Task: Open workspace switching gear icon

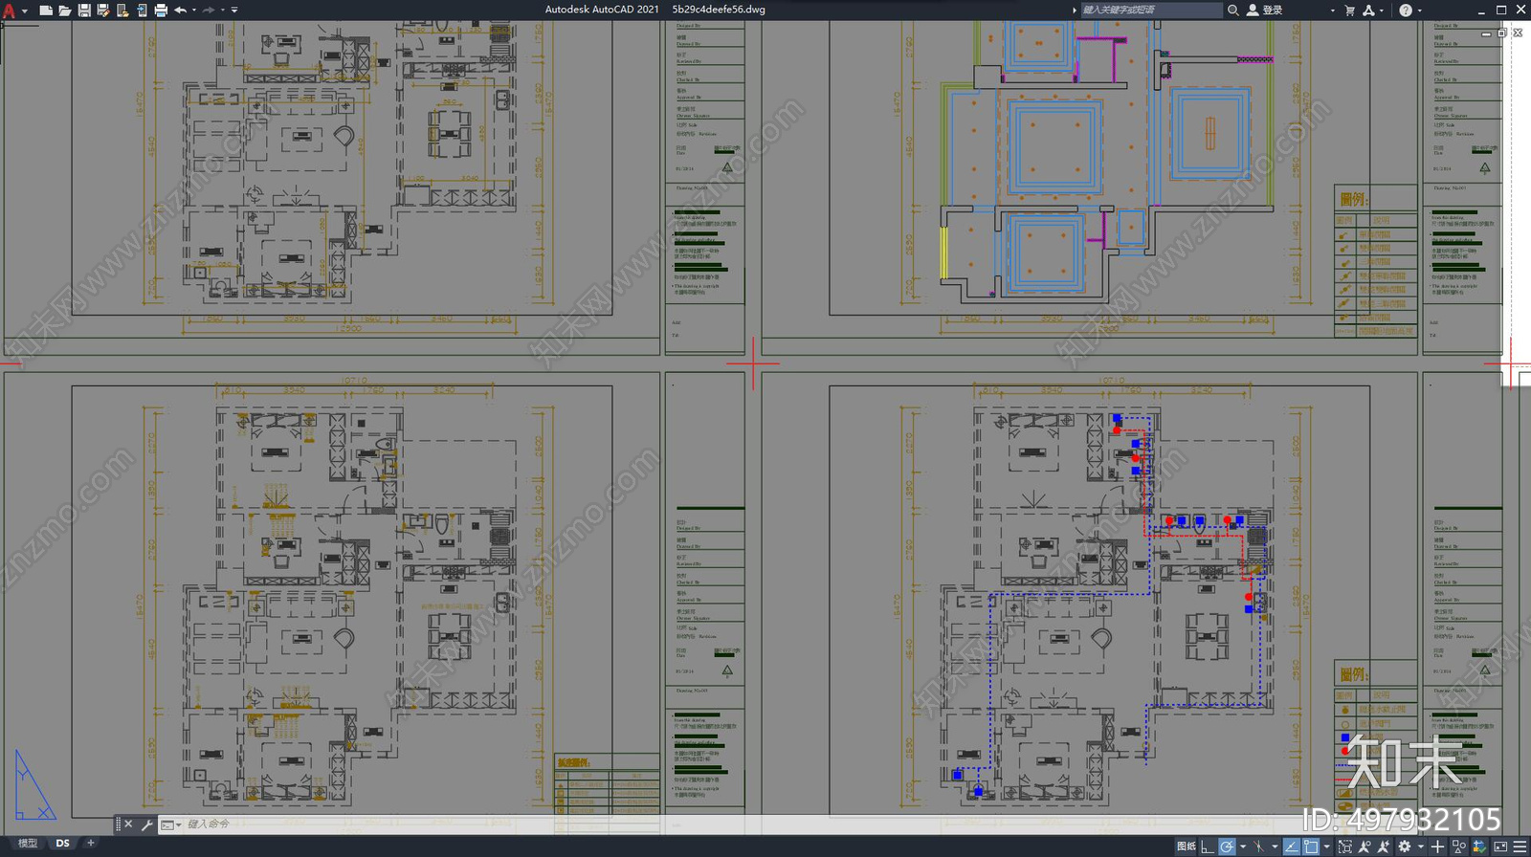Action: click(x=1405, y=846)
